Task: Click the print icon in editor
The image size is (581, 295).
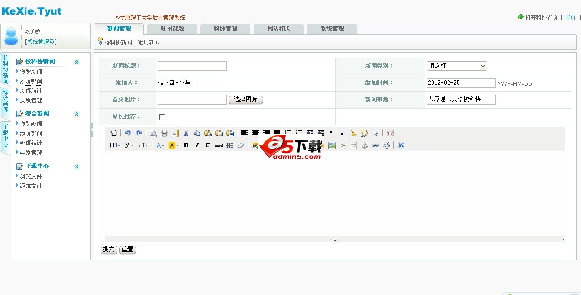Action: [x=164, y=133]
